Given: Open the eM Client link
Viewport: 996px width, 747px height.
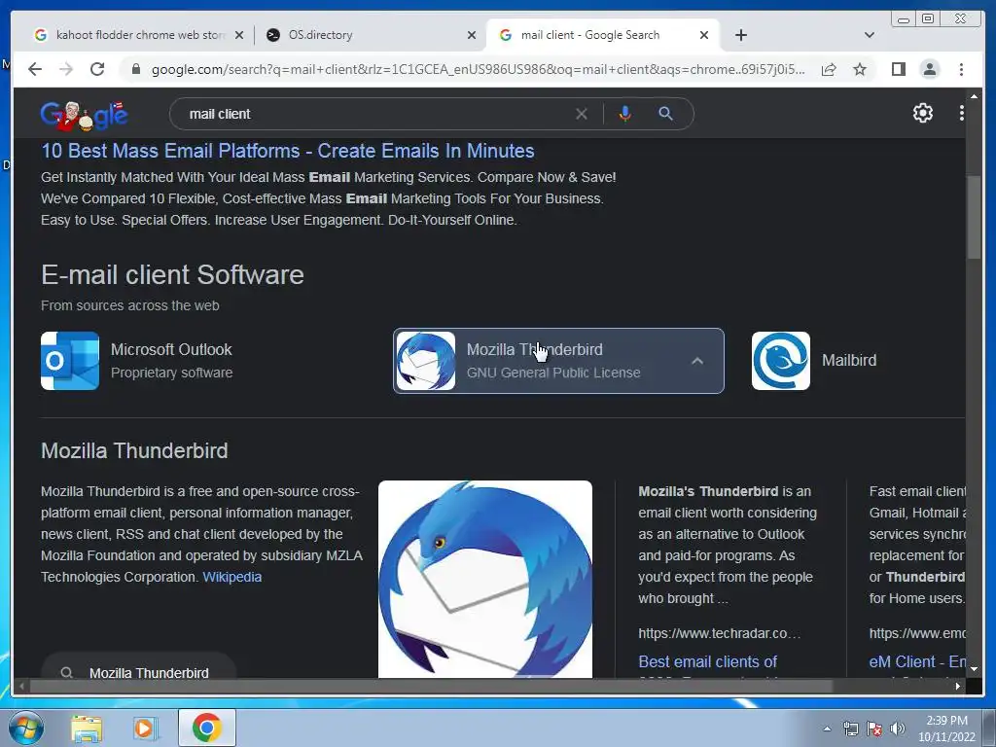Looking at the screenshot, I should 916,661.
